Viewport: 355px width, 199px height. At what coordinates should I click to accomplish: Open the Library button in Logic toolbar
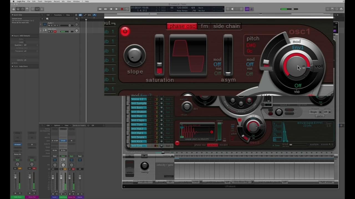click(x=13, y=9)
